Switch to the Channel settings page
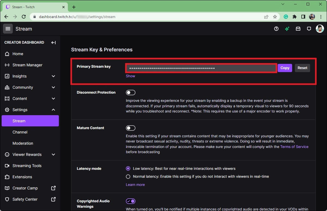The width and height of the screenshot is (327, 211). (x=20, y=132)
